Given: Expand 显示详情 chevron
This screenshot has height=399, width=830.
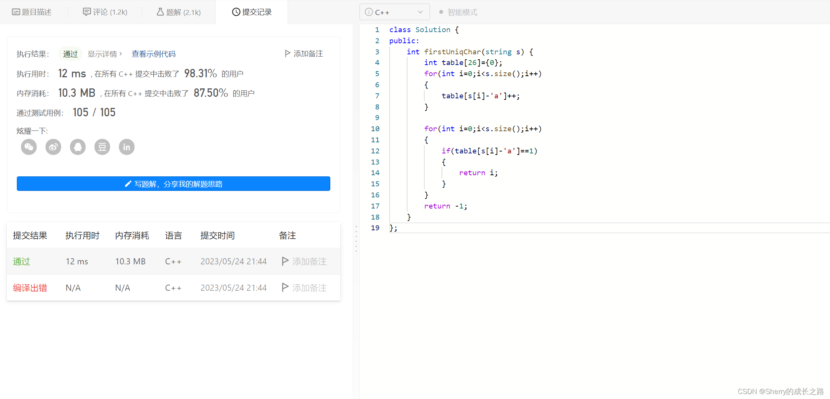Looking at the screenshot, I should tap(121, 54).
